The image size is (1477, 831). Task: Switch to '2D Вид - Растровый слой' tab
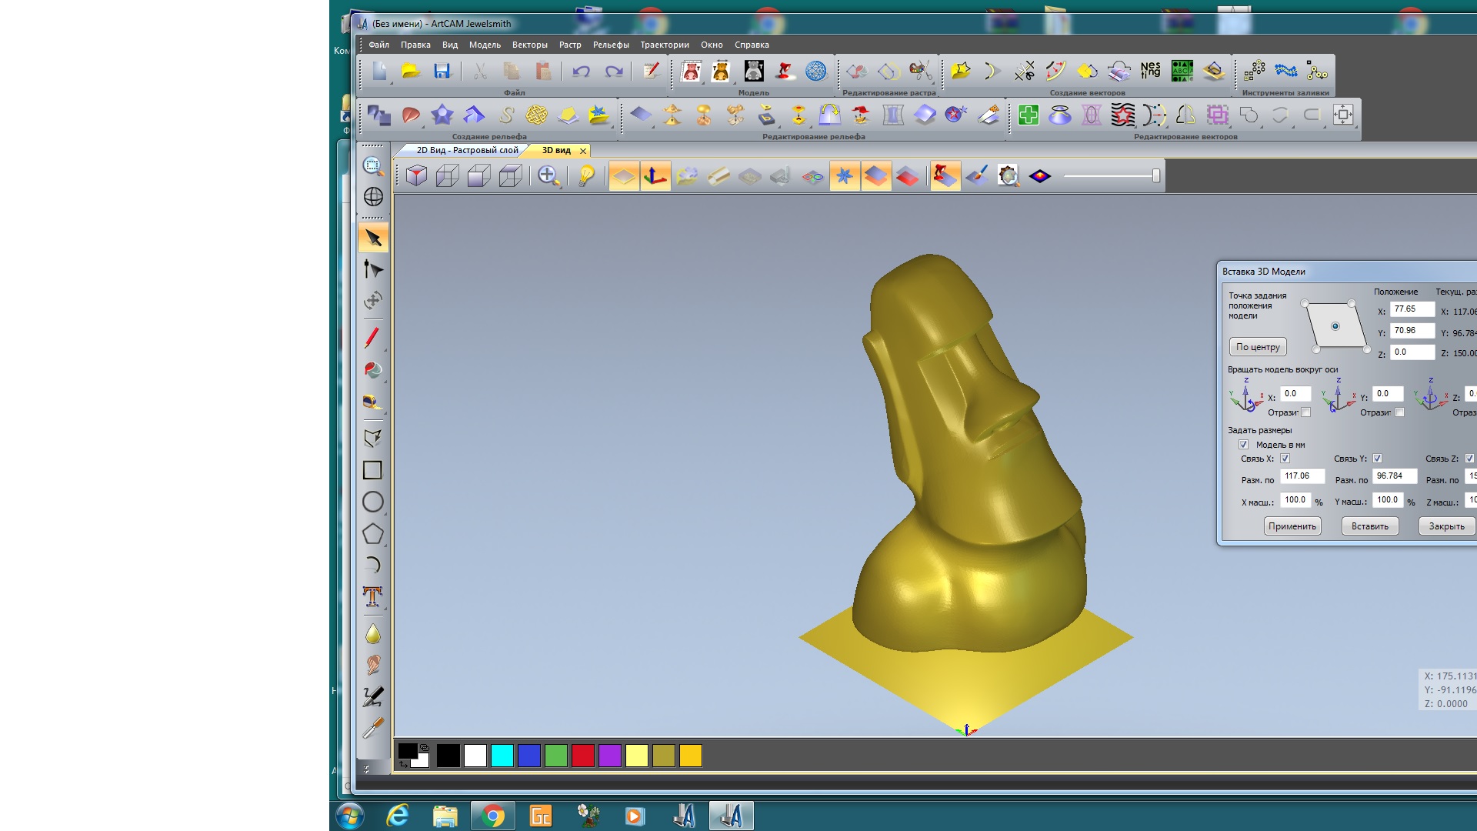click(x=466, y=150)
